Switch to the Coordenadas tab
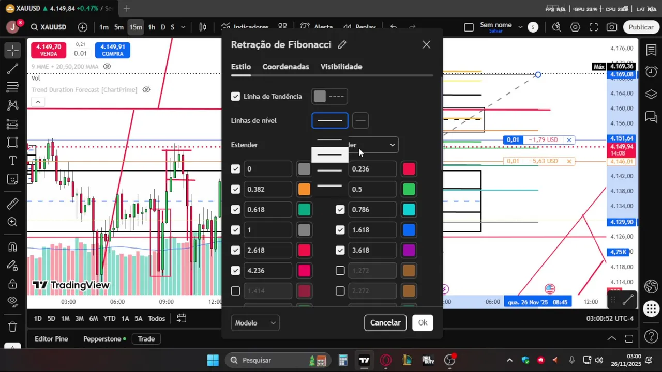 (x=285, y=67)
